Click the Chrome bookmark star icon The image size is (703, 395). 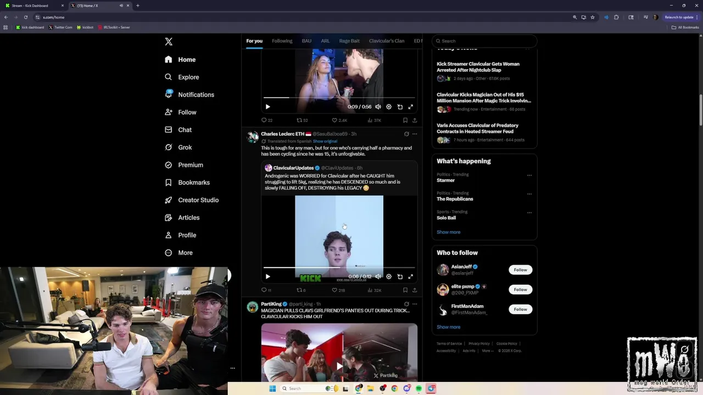pos(593,17)
